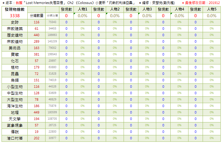Select score 186663 in 歷史遺物 row

[x=52, y=35]
